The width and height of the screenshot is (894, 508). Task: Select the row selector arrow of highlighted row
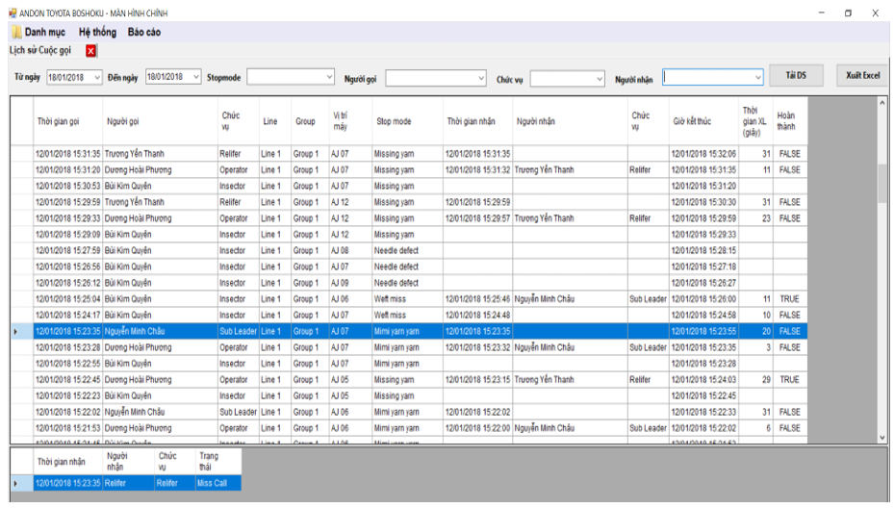[x=14, y=331]
